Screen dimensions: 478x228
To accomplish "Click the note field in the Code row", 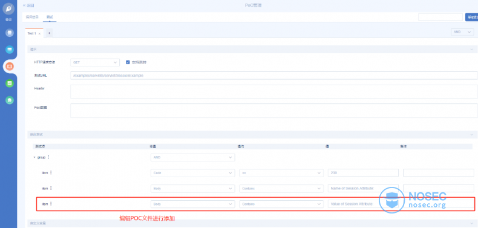I will (439, 173).
